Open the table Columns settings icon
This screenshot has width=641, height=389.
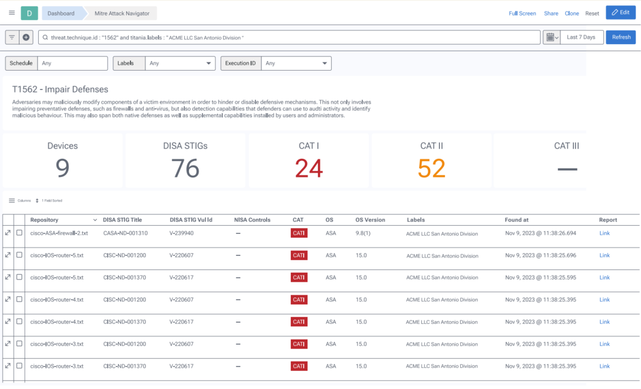pyautogui.click(x=12, y=200)
